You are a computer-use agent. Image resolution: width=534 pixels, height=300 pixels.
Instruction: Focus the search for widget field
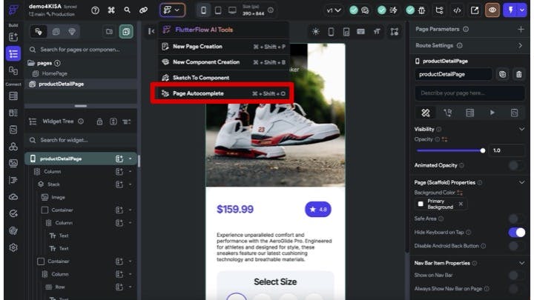[81, 140]
